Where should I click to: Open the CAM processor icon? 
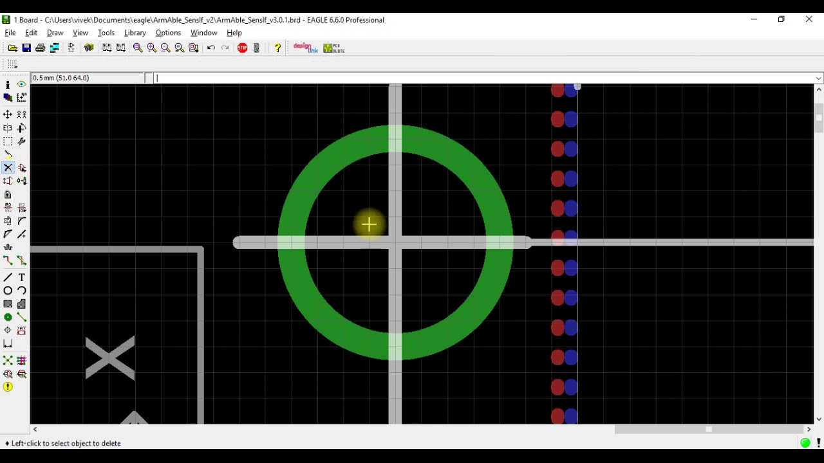point(55,48)
